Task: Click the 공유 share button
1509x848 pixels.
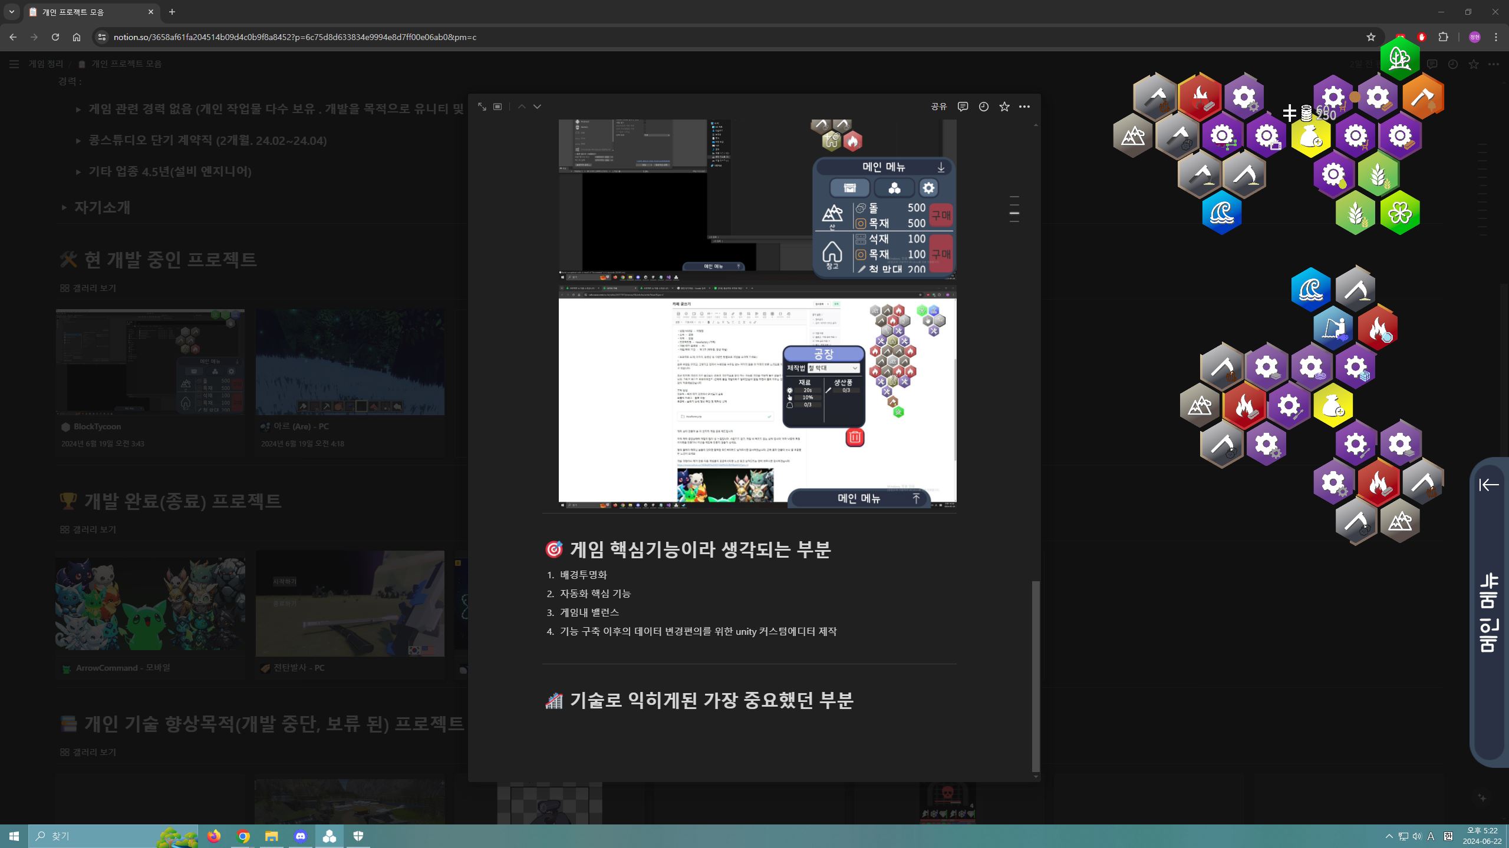Action: click(x=938, y=107)
